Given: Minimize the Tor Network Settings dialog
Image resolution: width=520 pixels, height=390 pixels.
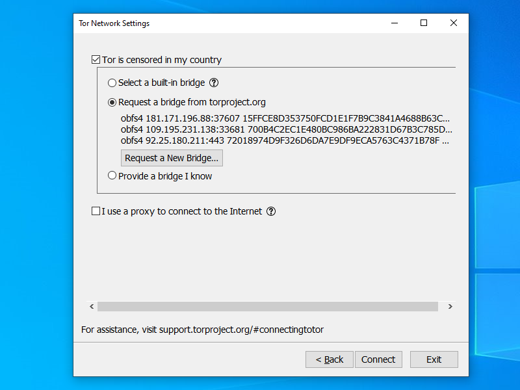Looking at the screenshot, I should (394, 23).
